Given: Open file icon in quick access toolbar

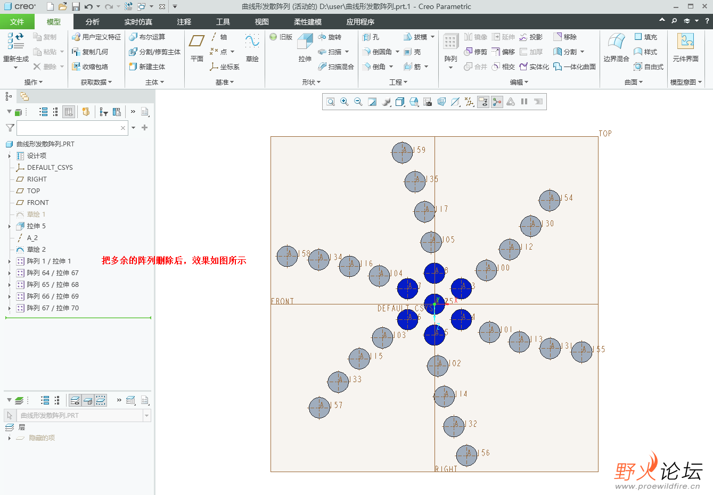Looking at the screenshot, I should [63, 6].
